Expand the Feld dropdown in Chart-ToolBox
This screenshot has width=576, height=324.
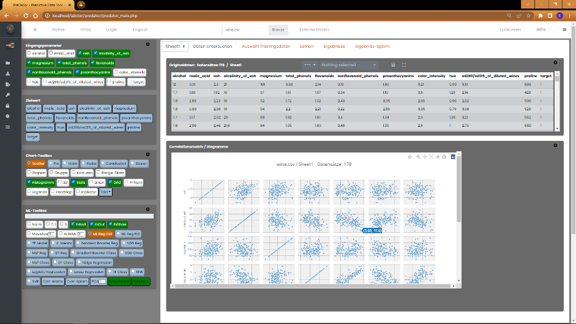tap(105, 192)
